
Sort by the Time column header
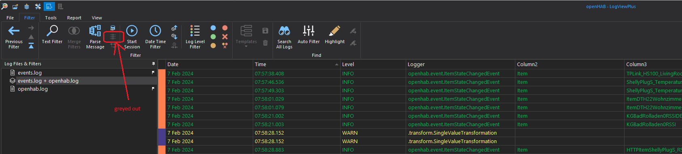(297, 64)
